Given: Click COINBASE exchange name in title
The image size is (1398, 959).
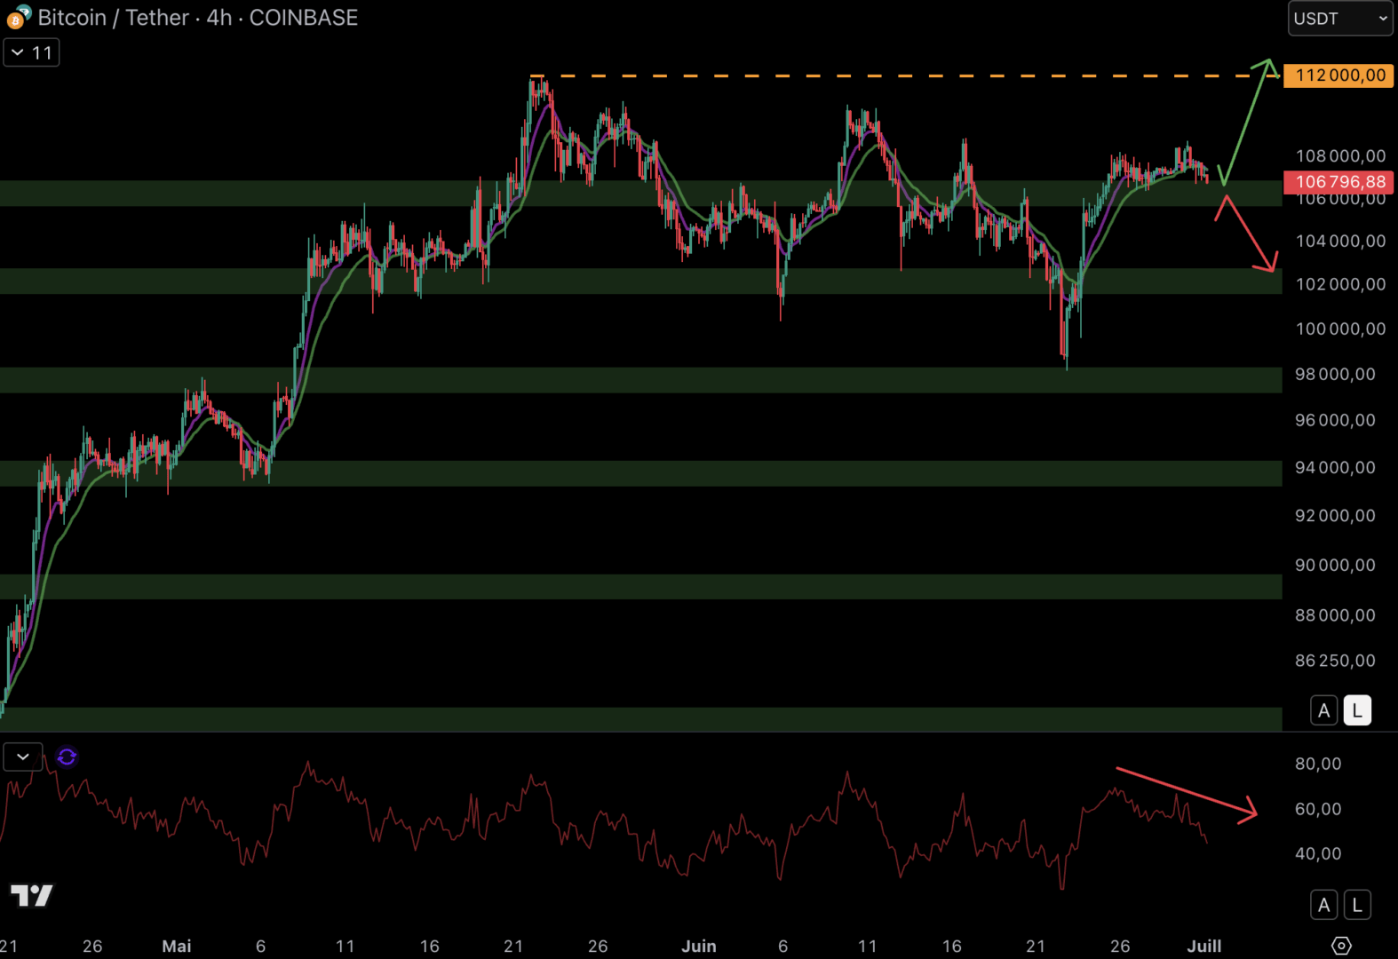Looking at the screenshot, I should 304,18.
